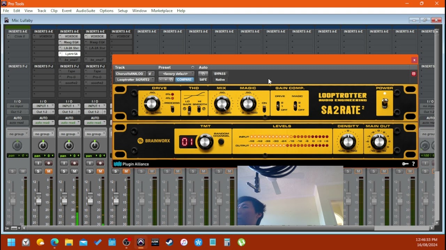Viewport: 446px width, 250px height.
Task: Open the ChorusVxANALOG track selector
Action: pos(130,74)
